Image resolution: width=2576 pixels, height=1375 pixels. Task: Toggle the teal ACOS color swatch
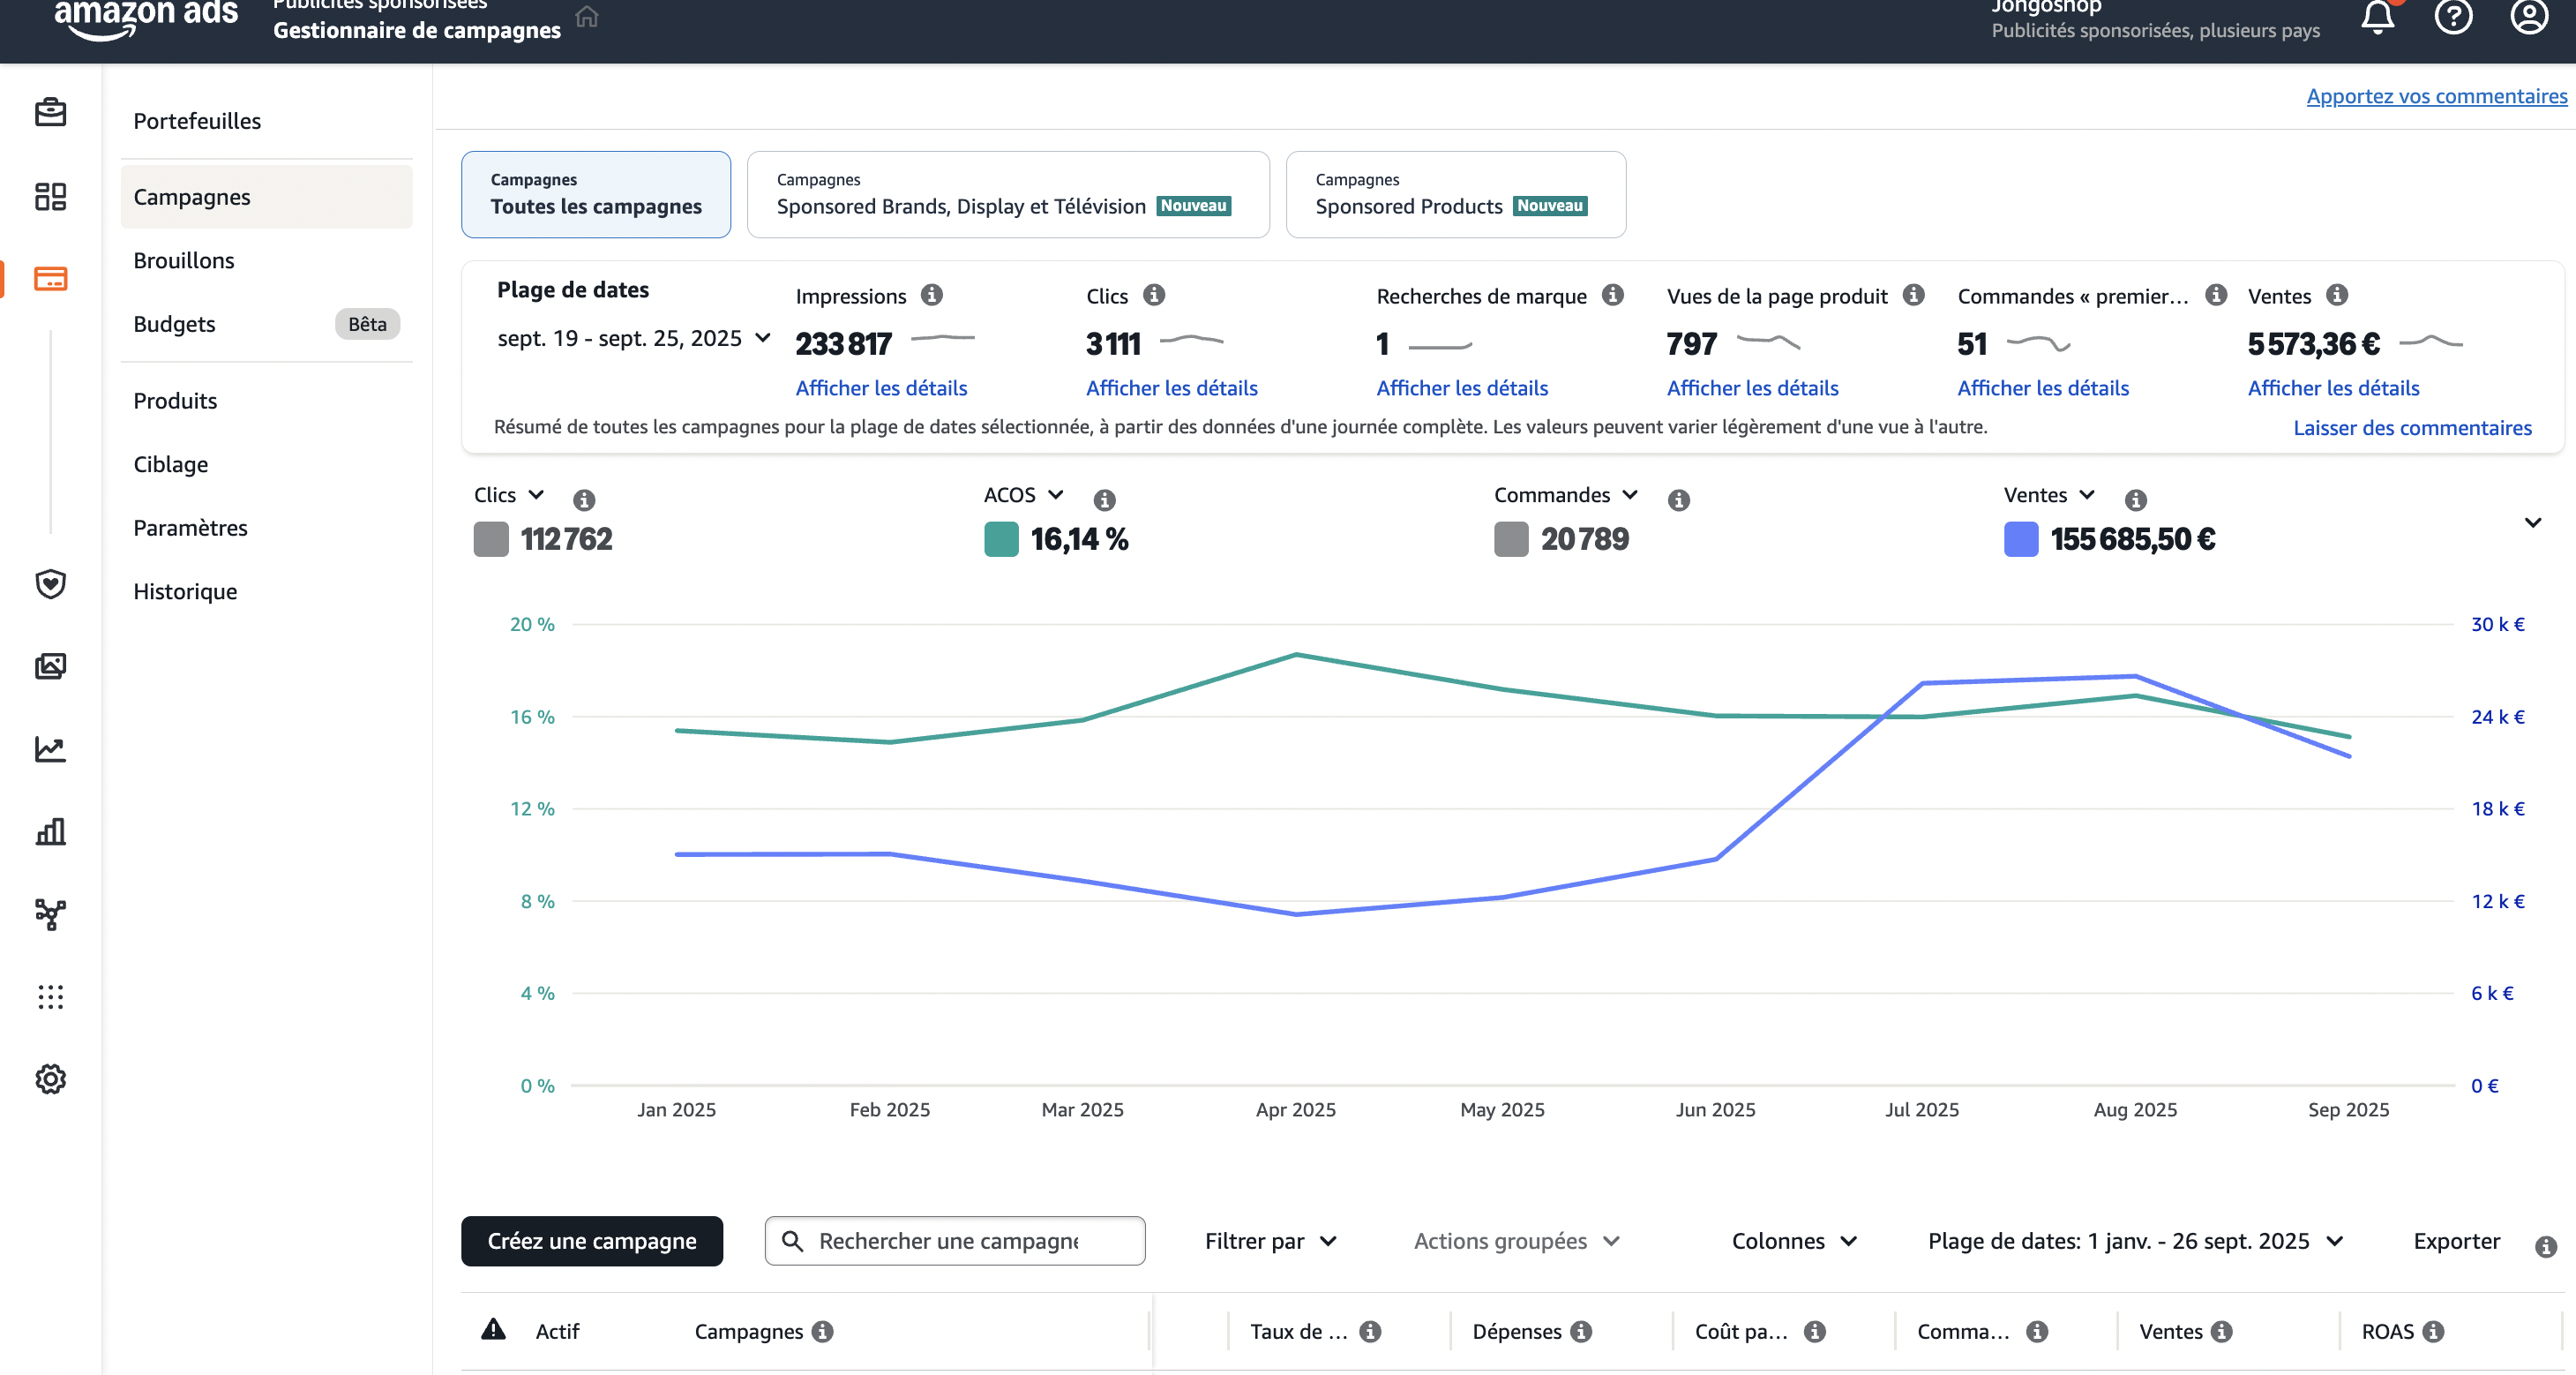1001,539
